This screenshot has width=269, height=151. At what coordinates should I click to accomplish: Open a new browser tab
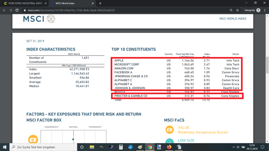click(100, 3)
